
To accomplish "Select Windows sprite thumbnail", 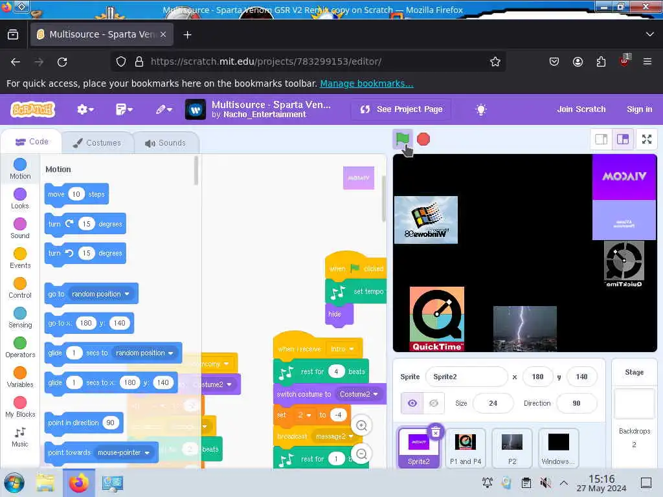I will coord(559,448).
